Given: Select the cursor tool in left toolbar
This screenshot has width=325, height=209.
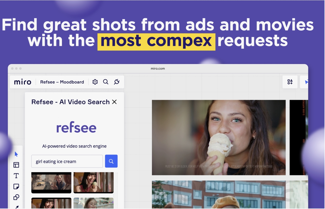Looking at the screenshot, I should pos(16,154).
